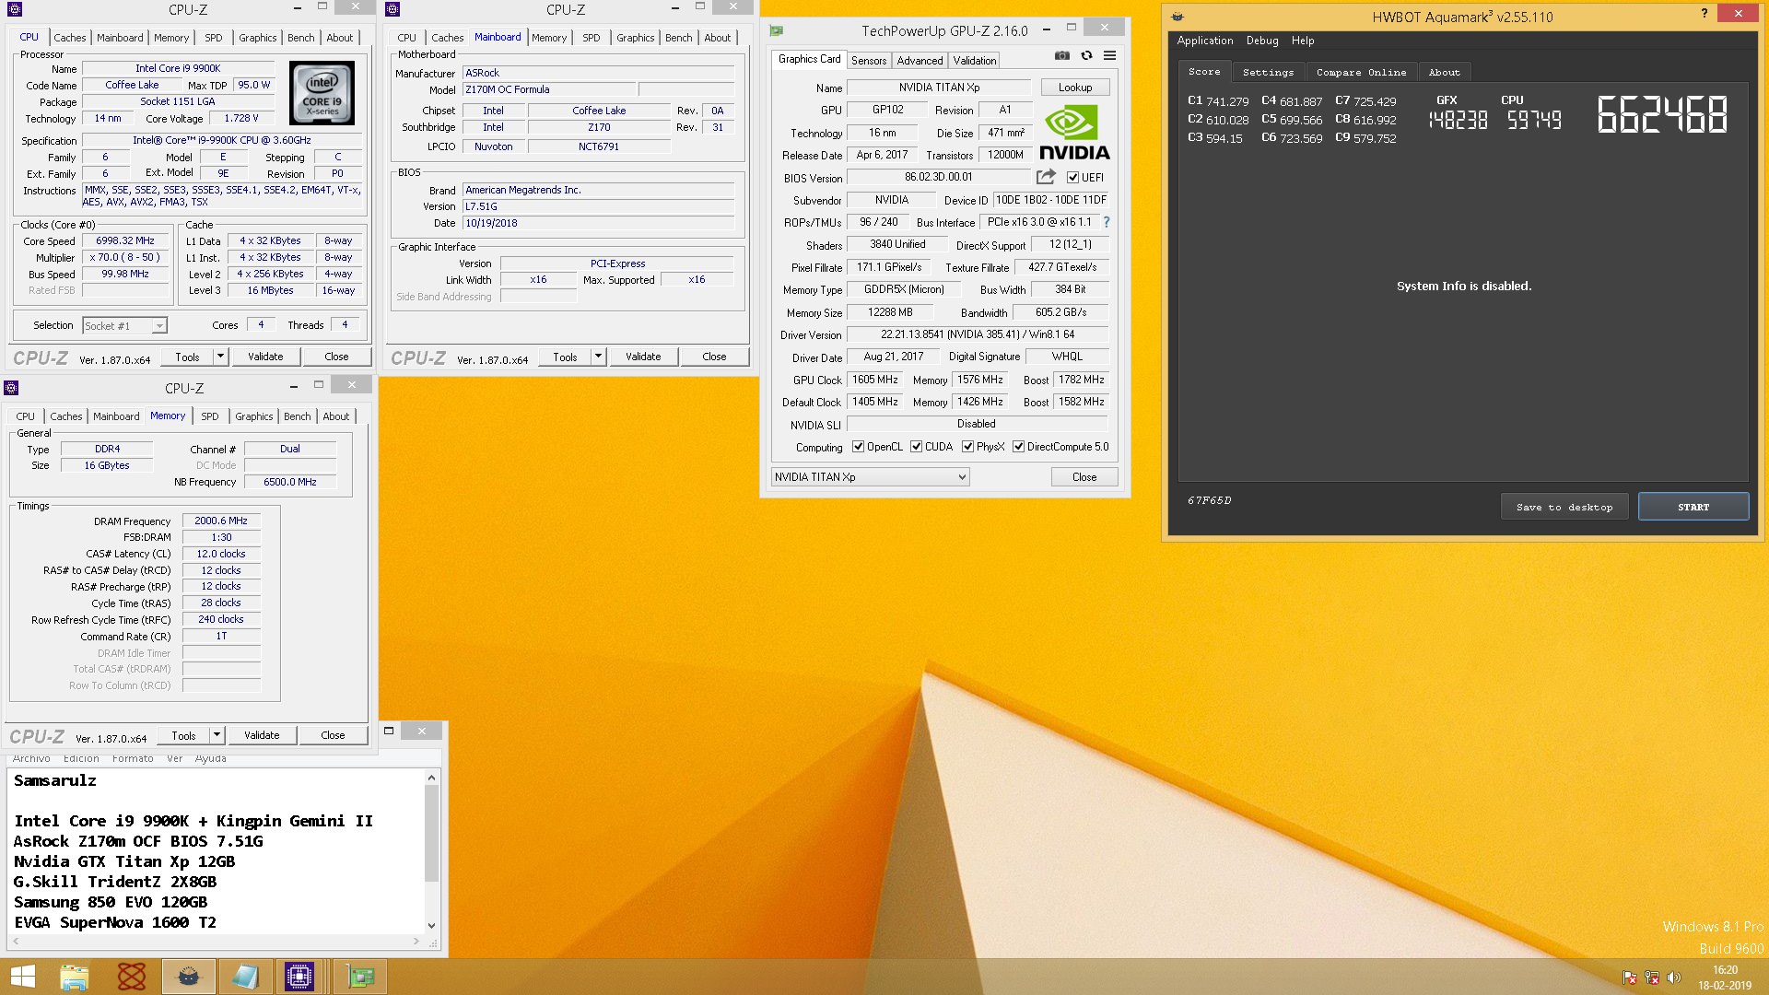The width and height of the screenshot is (1769, 995).
Task: Click Validate in the CPU-Z Mainboard window
Action: [643, 357]
